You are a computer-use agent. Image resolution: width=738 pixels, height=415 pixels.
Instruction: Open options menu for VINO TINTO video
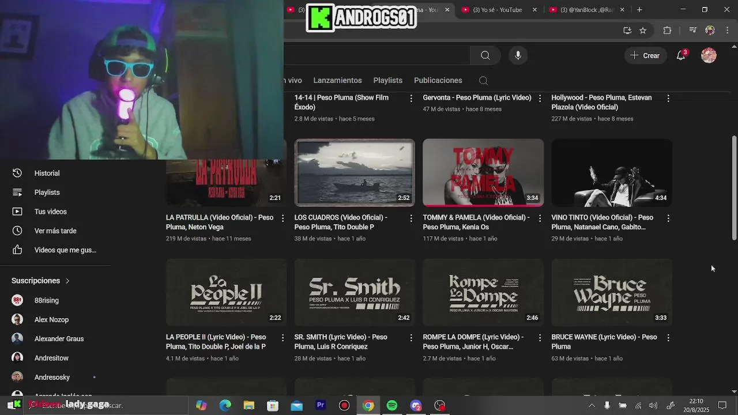pyautogui.click(x=668, y=218)
